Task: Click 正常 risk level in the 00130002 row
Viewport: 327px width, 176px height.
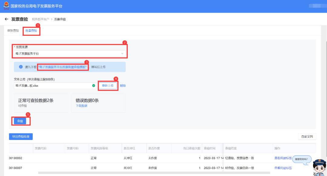Action: pos(94,158)
